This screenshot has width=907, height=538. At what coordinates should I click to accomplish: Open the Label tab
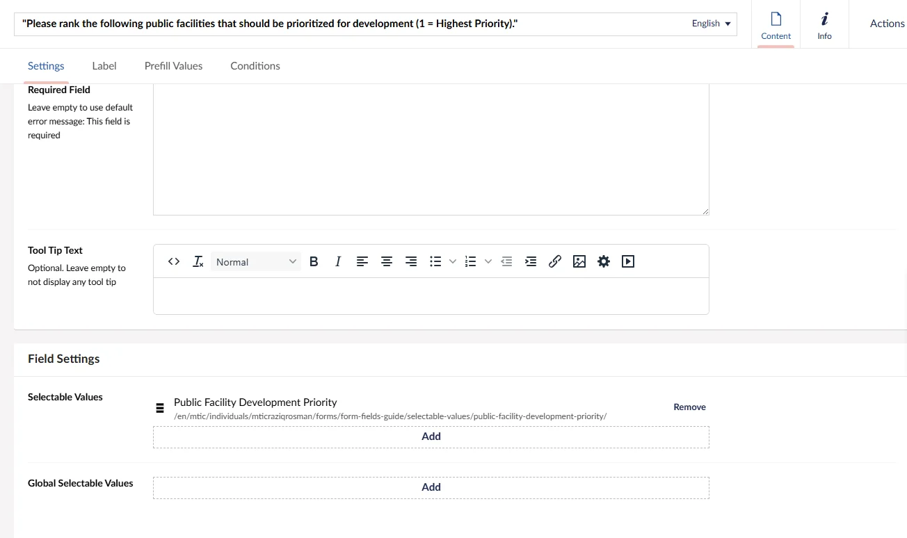point(104,66)
